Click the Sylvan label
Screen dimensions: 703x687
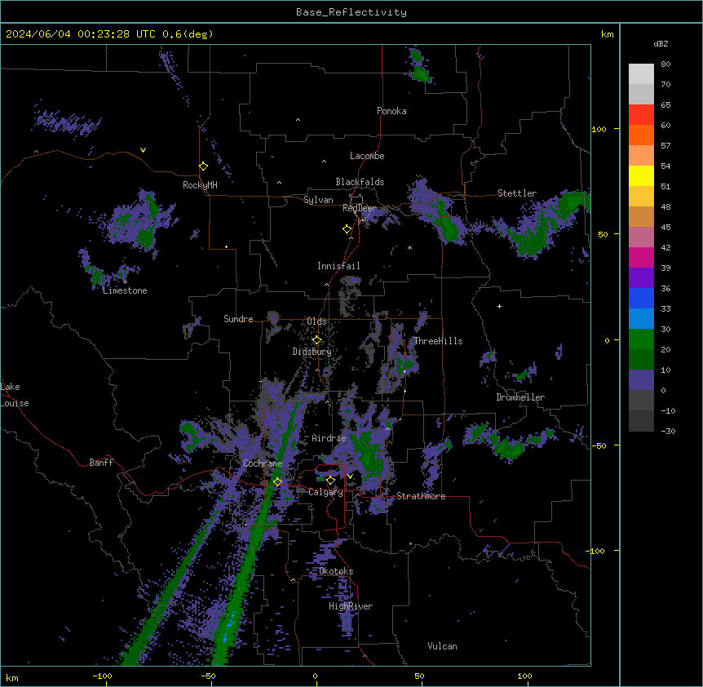318,200
